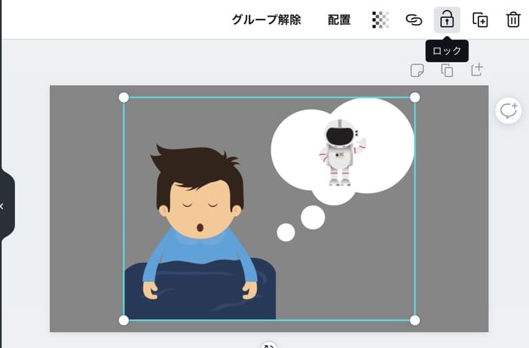The height and width of the screenshot is (348, 529).
Task: Click the top-right selection resize handle
Action: coord(415,97)
